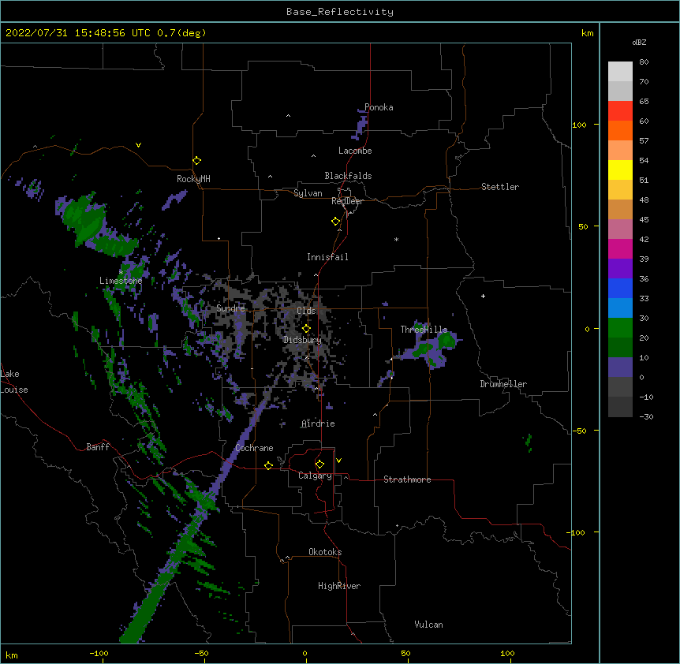680x664 pixels.
Task: Click the Banff label
Action: (x=98, y=447)
